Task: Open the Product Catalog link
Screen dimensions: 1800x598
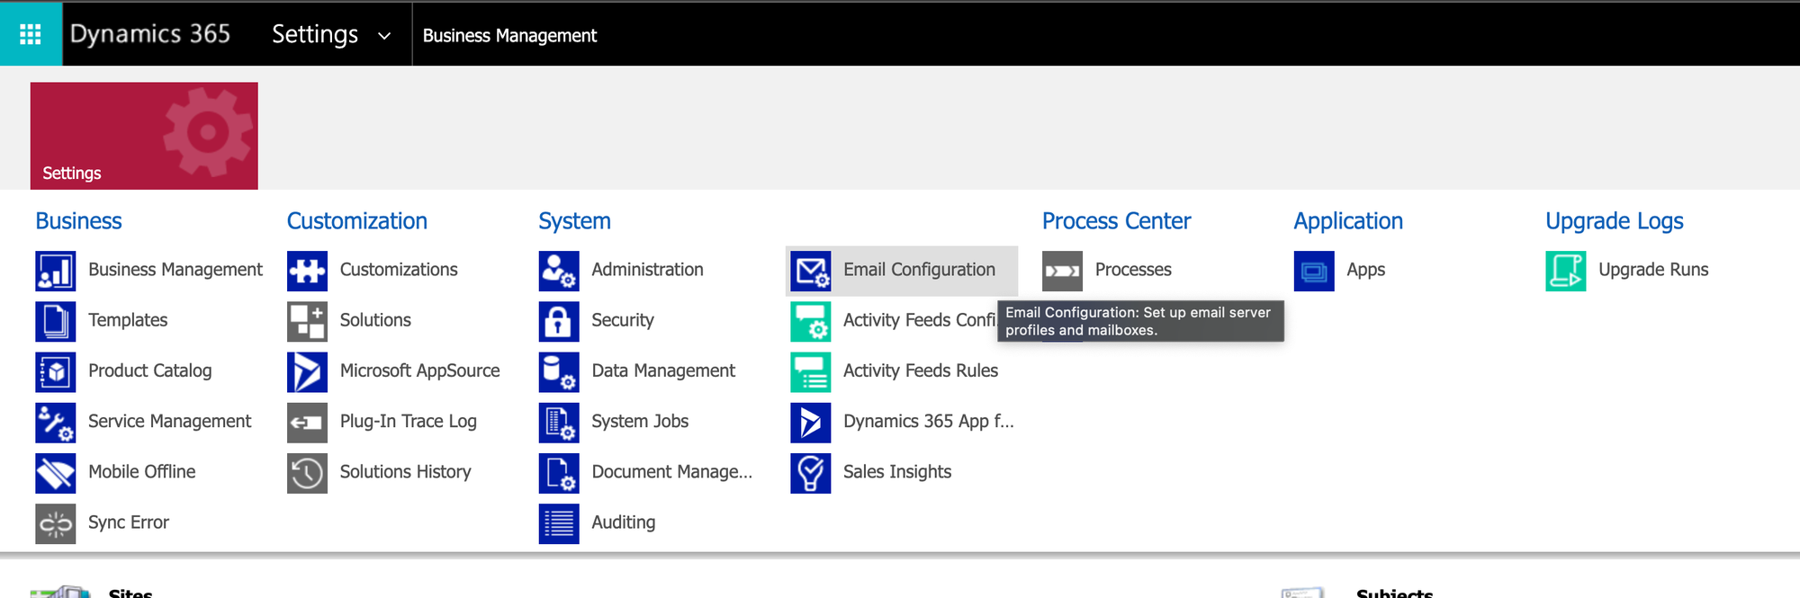Action: 149,370
